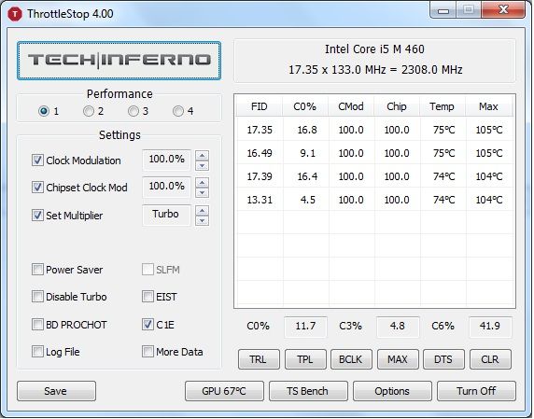Enable the Disable Turbo checkbox
Viewport: 534px width, 419px height.
click(x=37, y=297)
